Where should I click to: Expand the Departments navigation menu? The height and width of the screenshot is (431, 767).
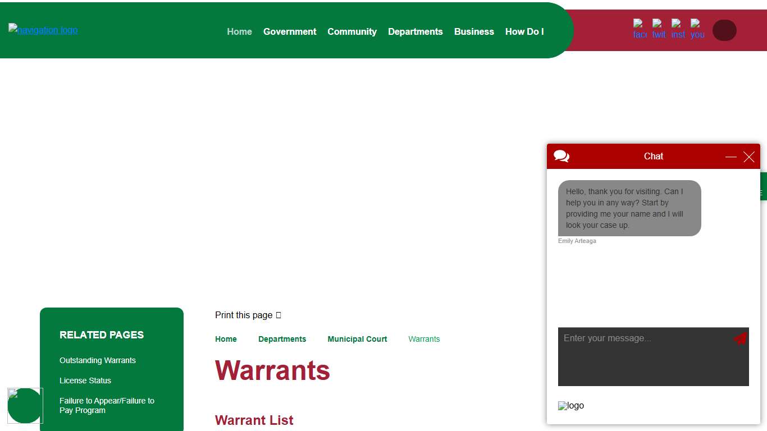click(416, 32)
